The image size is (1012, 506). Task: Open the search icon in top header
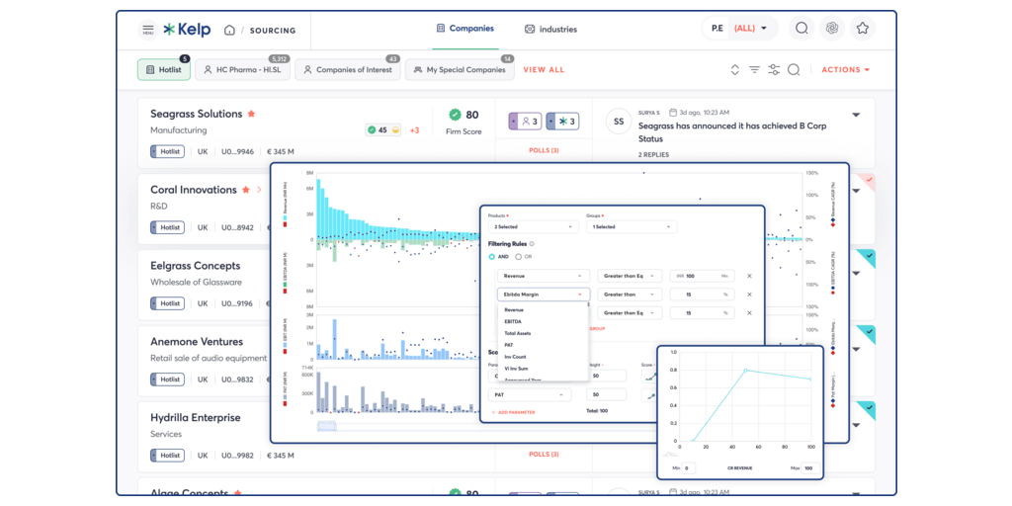801,29
